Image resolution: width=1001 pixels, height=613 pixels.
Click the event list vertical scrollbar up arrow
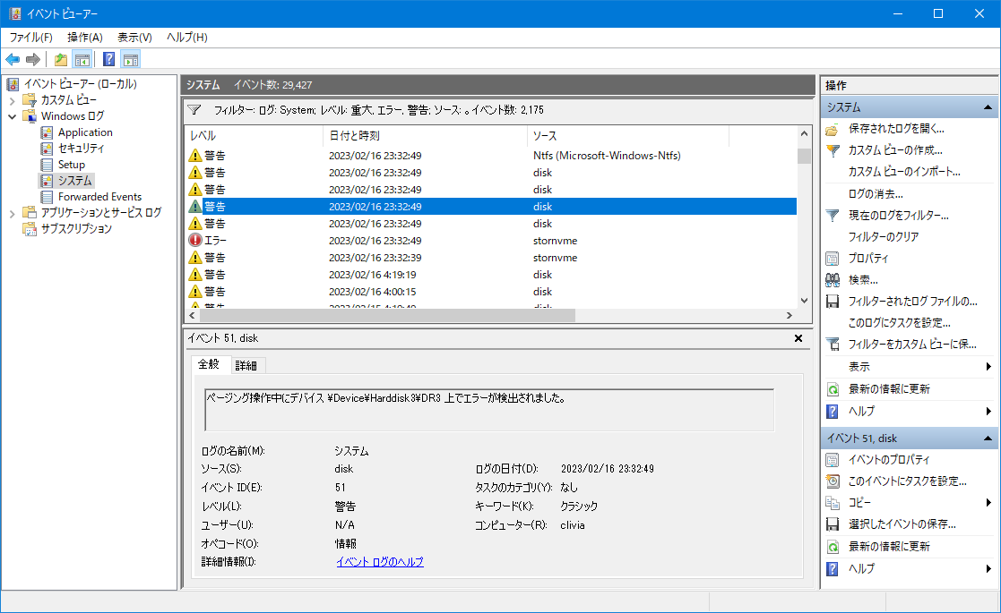(x=805, y=134)
